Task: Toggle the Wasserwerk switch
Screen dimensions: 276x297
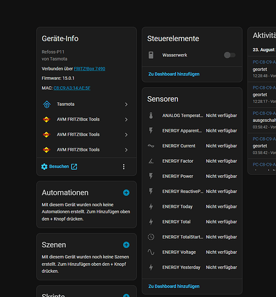Action: pyautogui.click(x=230, y=55)
